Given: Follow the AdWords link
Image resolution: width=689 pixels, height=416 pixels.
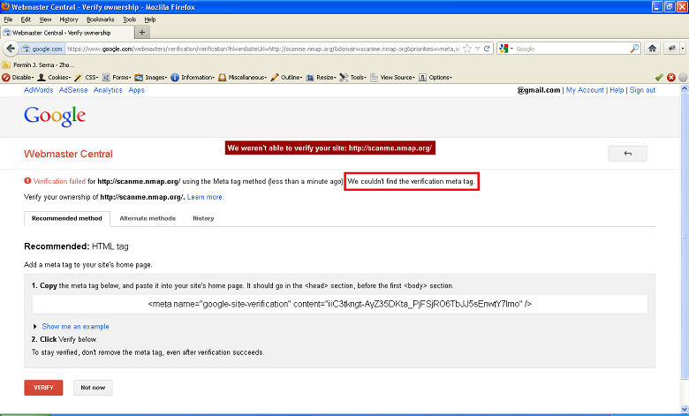Looking at the screenshot, I should point(38,90).
